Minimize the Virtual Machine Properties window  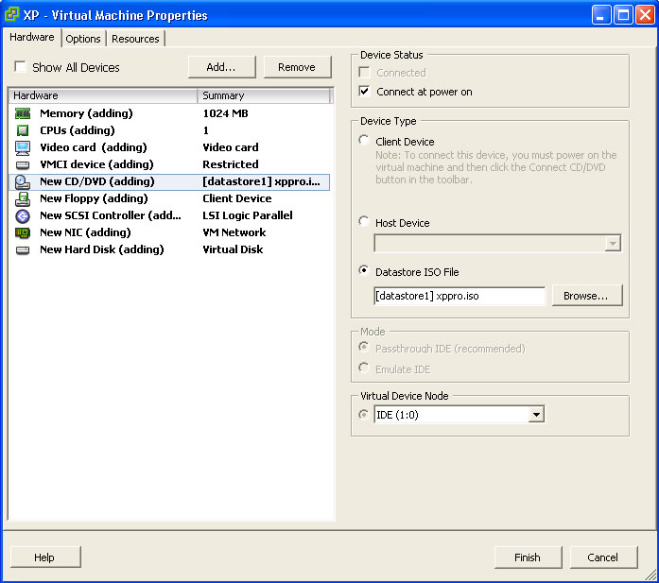[x=601, y=15]
